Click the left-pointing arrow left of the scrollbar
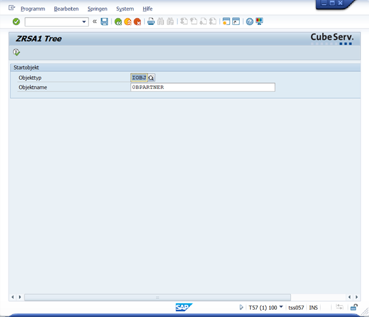 tap(13, 297)
